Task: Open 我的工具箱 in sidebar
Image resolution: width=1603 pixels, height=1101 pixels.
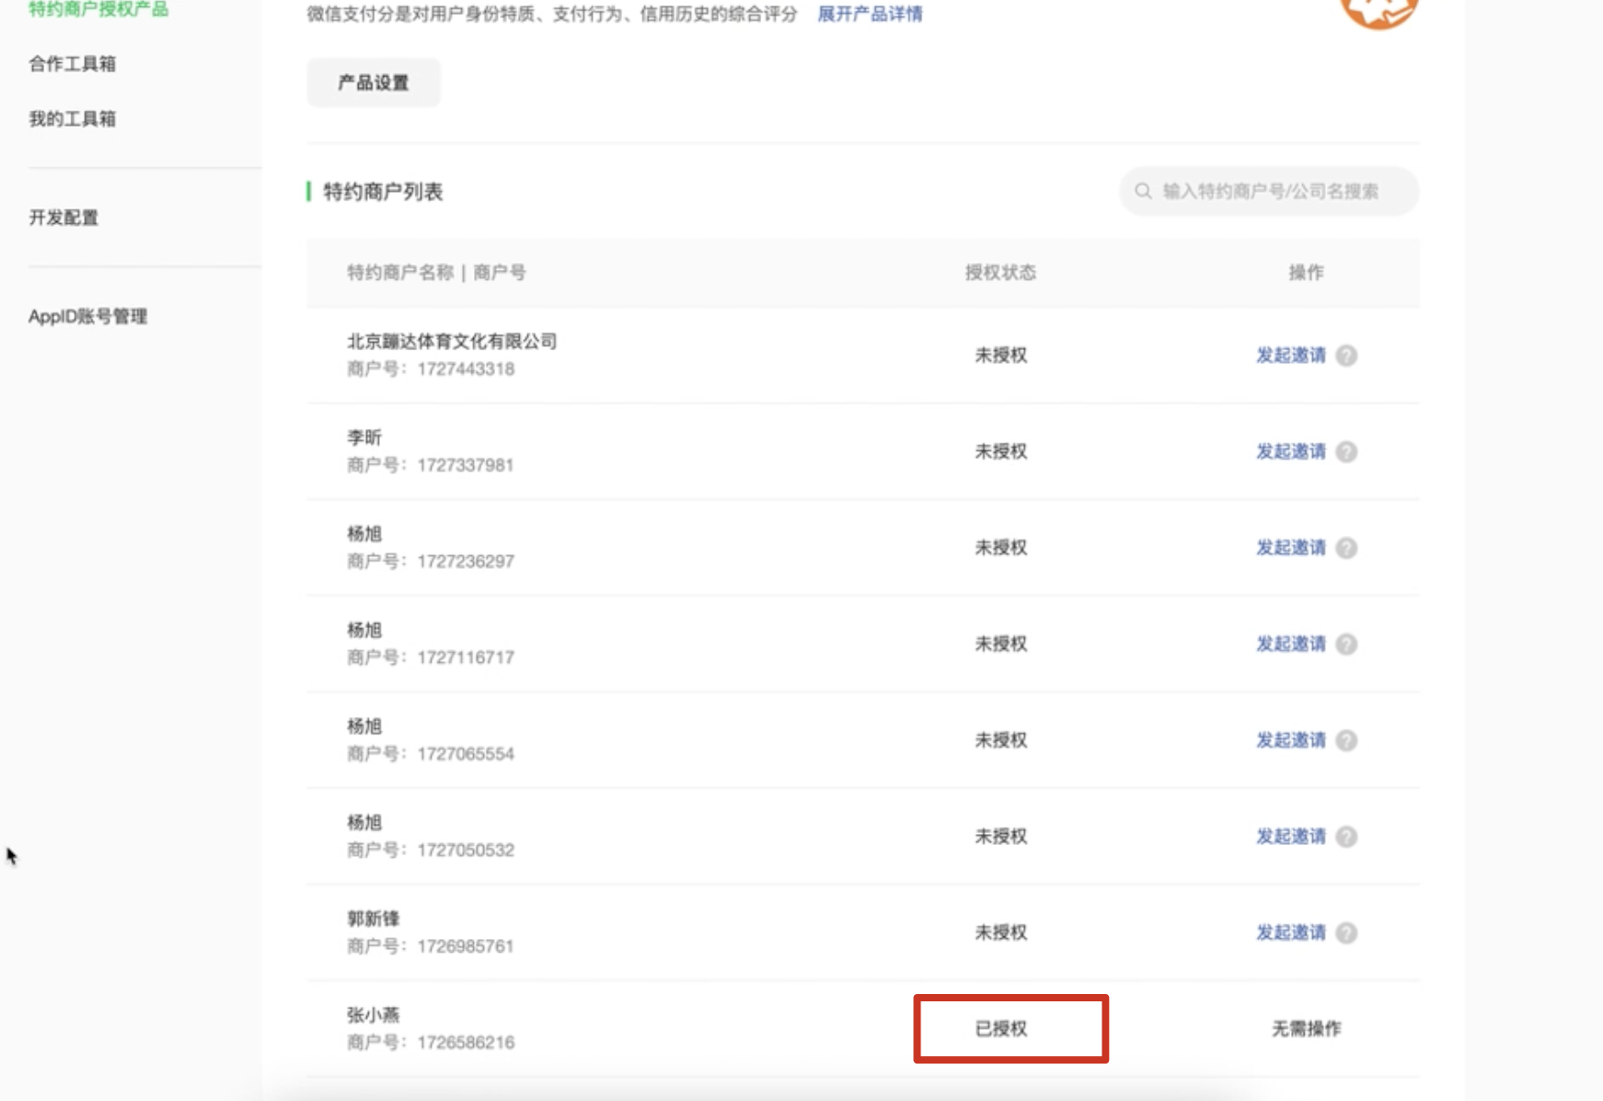Action: point(72,119)
